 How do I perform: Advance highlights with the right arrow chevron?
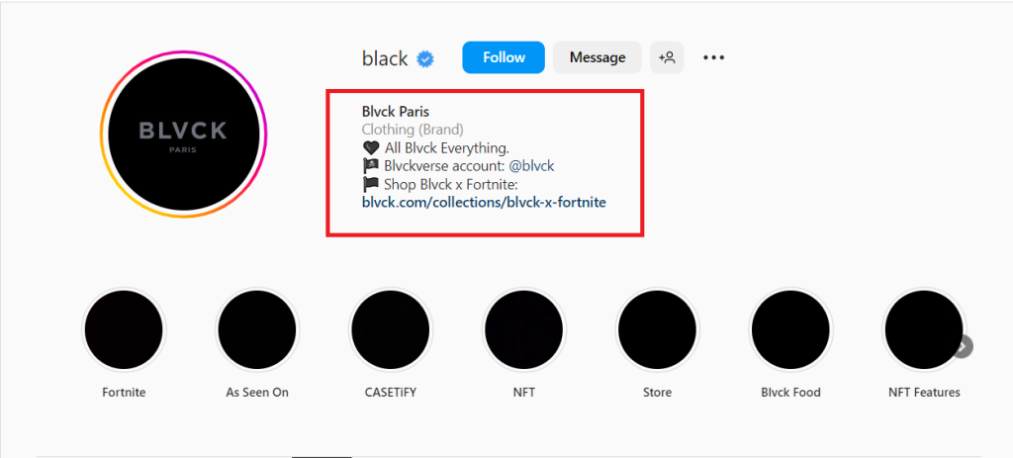click(x=963, y=347)
